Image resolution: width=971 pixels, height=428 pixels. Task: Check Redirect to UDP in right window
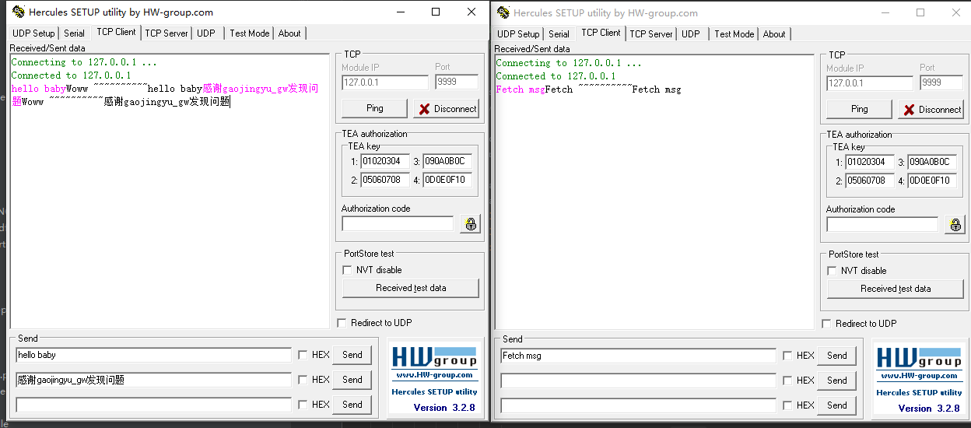[x=826, y=324]
